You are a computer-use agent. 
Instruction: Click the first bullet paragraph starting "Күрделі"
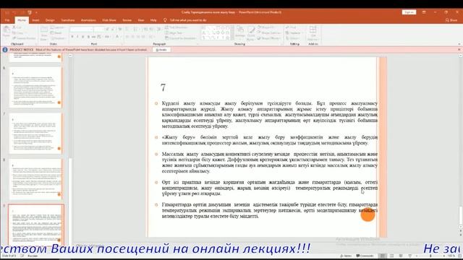(x=270, y=115)
